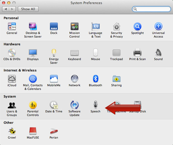Close the System Preferences window

4,3
